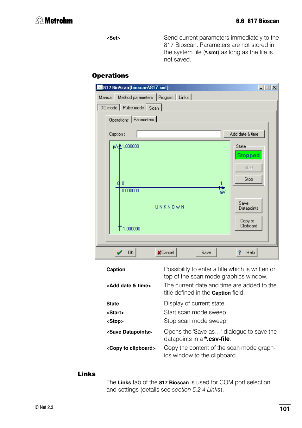
Task: Switch to Method parameters tab
Action: 135,97
